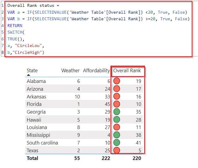Click Alabama's Overall Rank value 19
Image resolution: width=198 pixels, height=168 pixels.
click(139, 81)
